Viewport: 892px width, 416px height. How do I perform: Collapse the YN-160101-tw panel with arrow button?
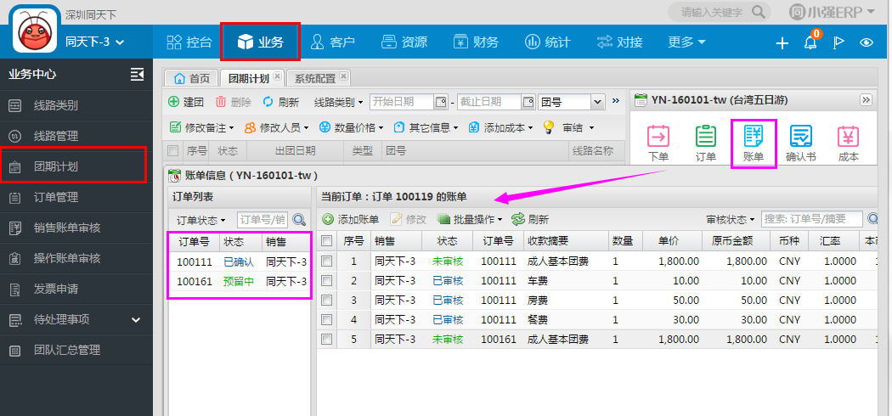click(x=866, y=100)
